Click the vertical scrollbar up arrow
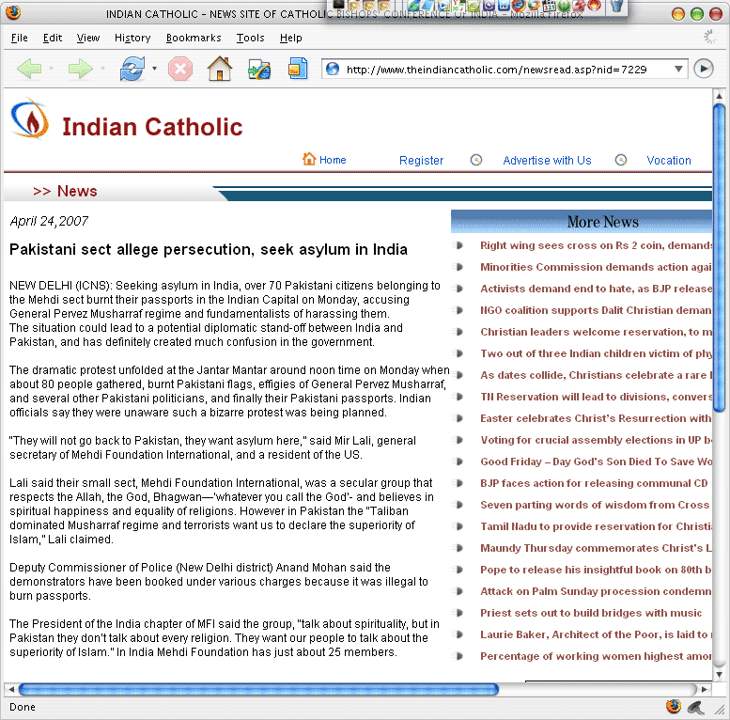The width and height of the screenshot is (730, 720). [x=720, y=96]
